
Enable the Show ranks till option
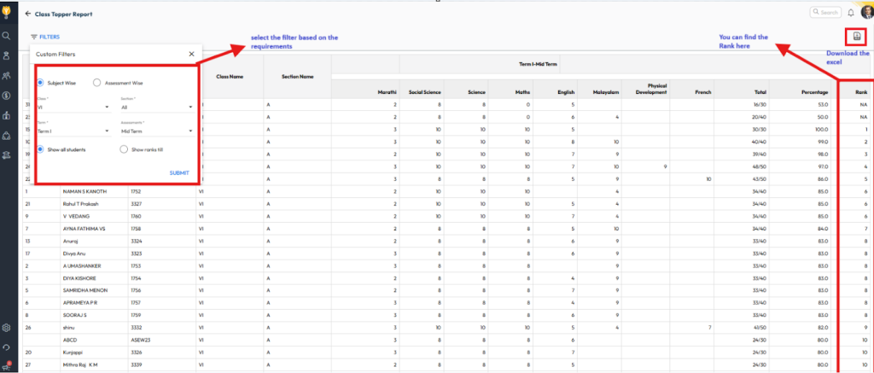point(125,149)
